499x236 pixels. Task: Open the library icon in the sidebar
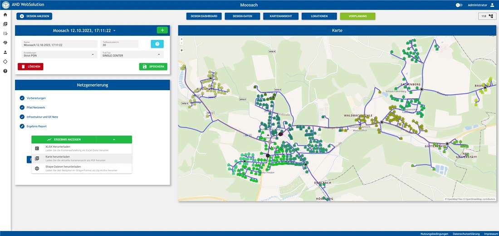5,24
